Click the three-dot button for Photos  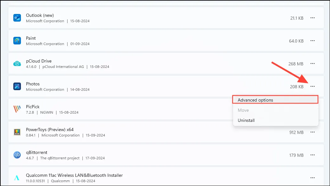[313, 86]
